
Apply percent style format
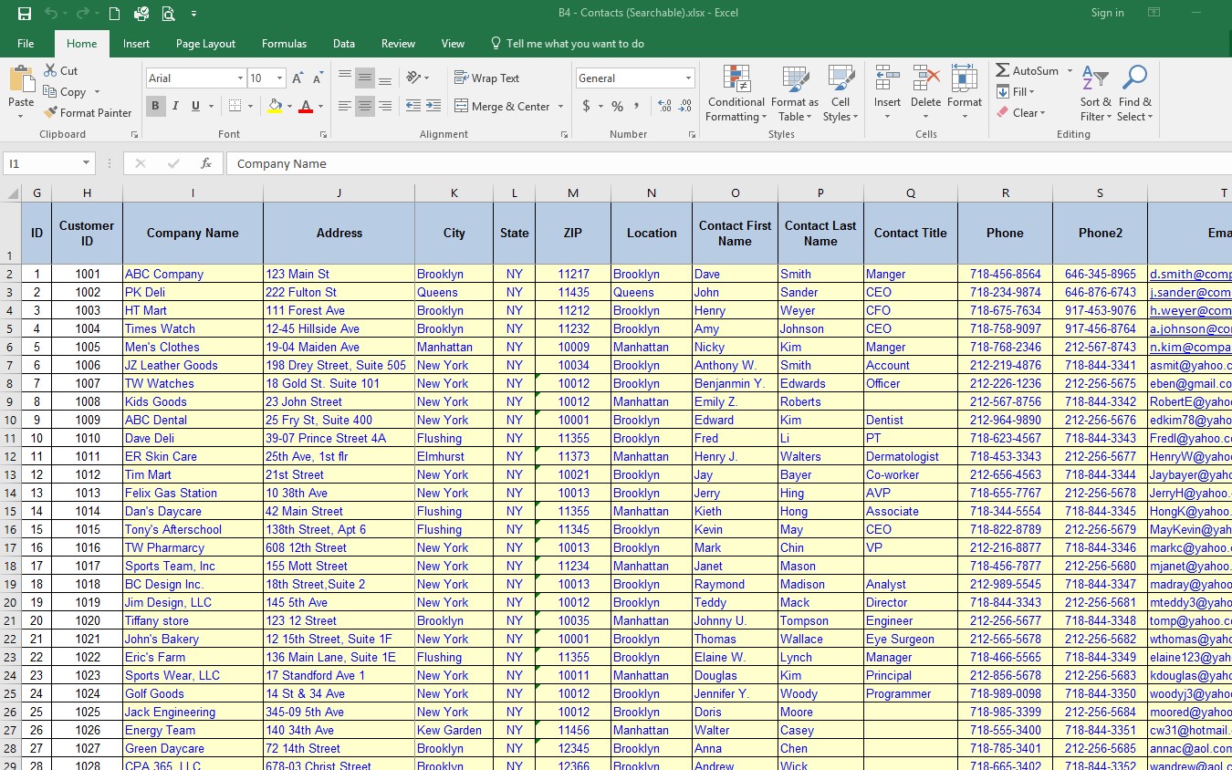618,107
